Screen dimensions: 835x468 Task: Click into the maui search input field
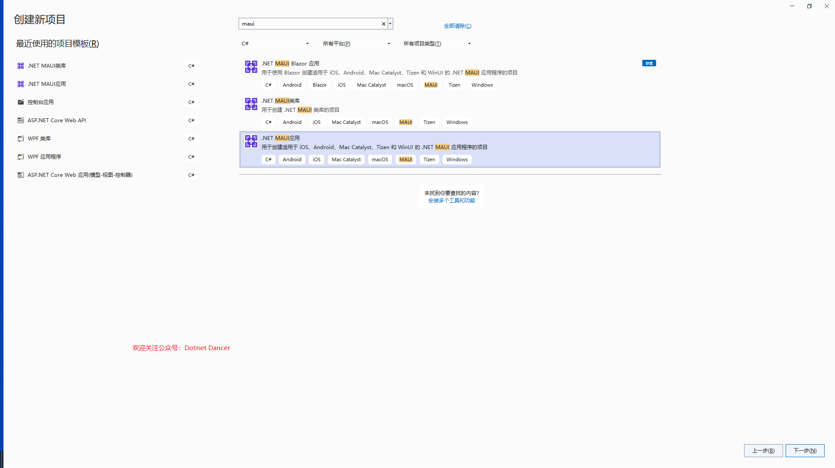(x=310, y=24)
